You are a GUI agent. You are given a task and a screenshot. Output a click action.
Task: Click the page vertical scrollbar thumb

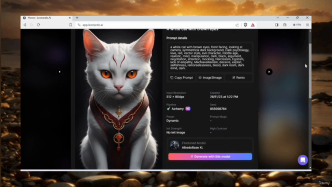pyautogui.click(x=310, y=71)
